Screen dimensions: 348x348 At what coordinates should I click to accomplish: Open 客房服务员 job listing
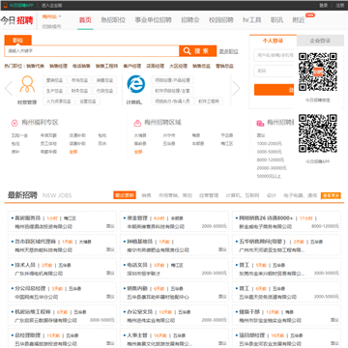point(28,218)
